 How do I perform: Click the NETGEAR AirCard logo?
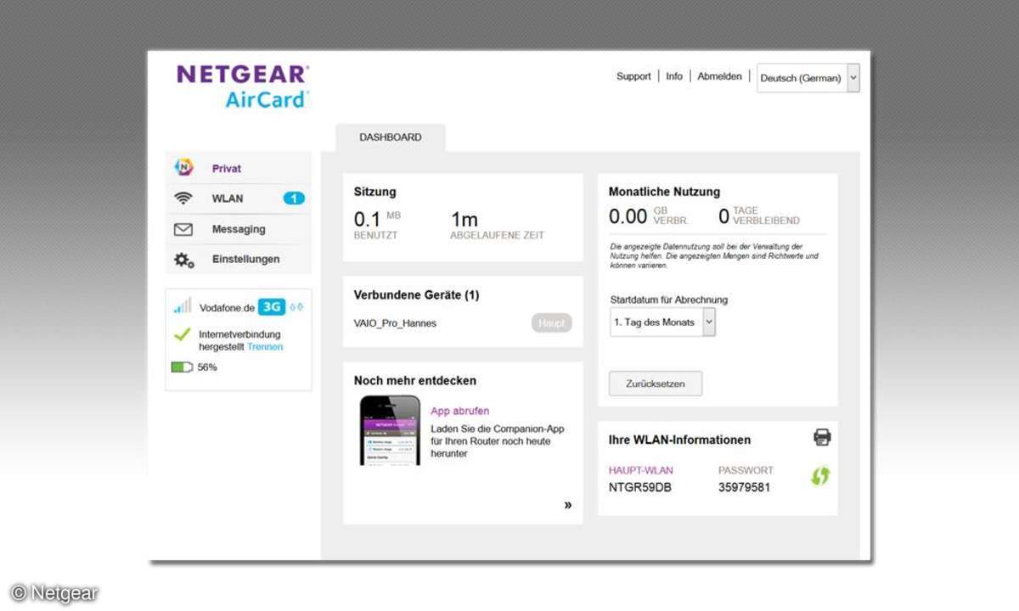click(x=243, y=87)
